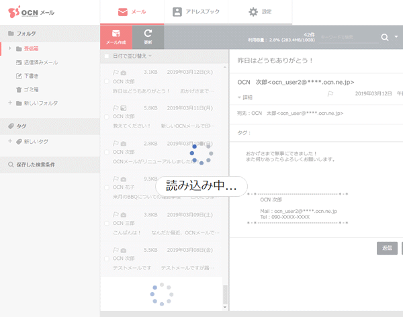Open the 下書き drafts folder

pyautogui.click(x=31, y=76)
